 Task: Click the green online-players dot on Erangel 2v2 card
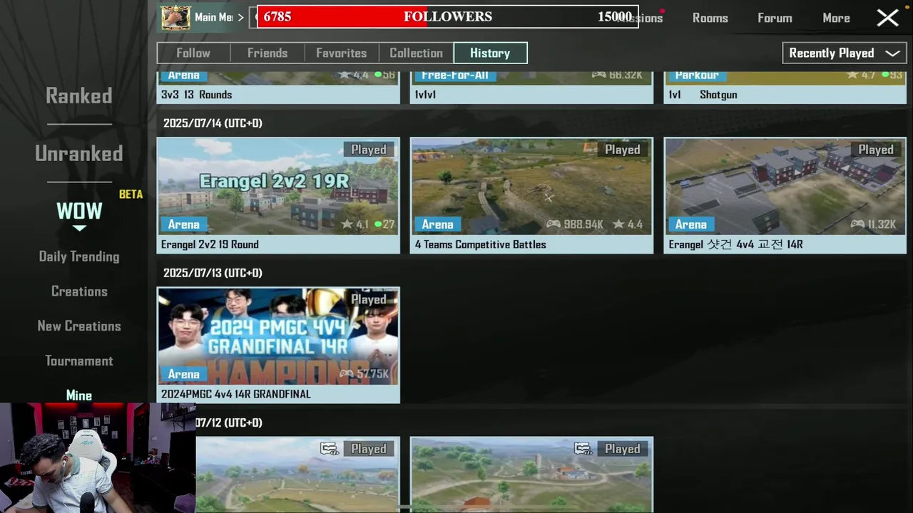click(x=378, y=224)
